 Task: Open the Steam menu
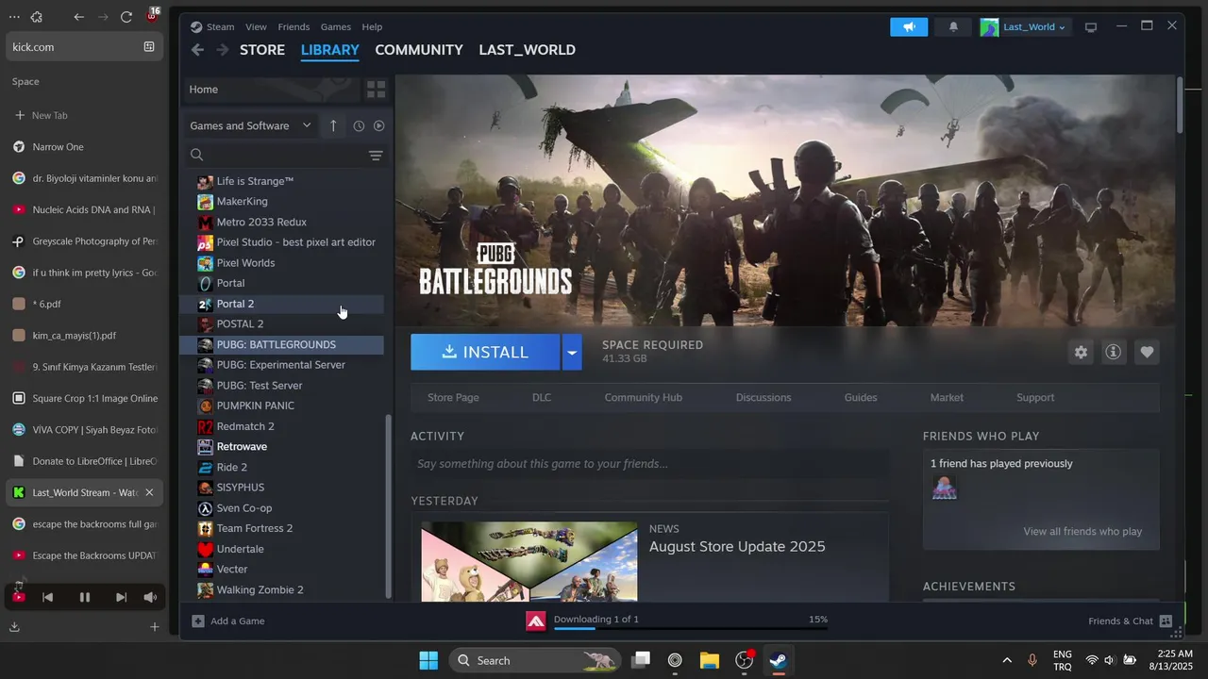[220, 26]
